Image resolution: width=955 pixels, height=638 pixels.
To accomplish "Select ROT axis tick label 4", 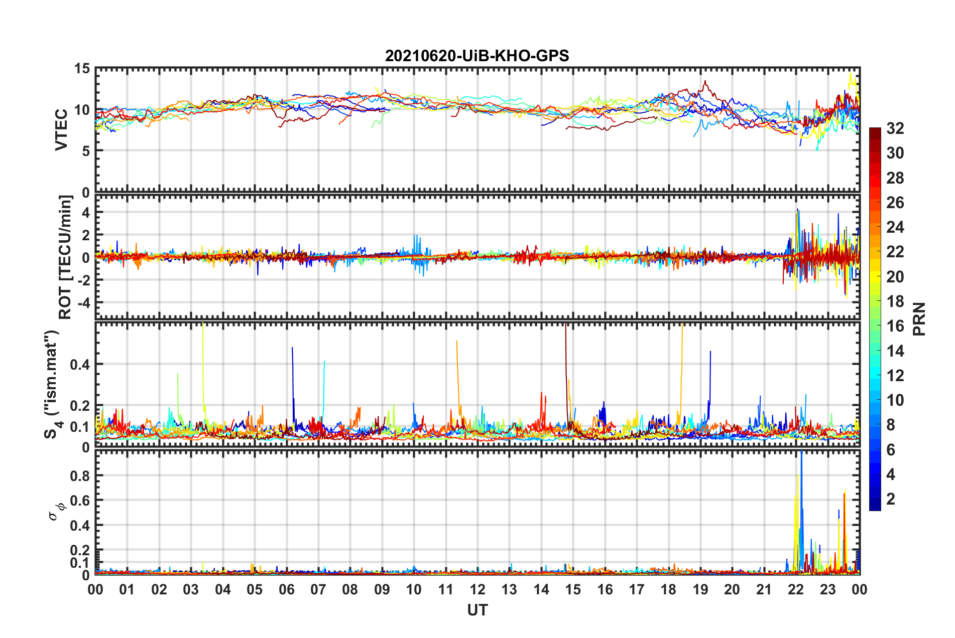I will [x=86, y=213].
